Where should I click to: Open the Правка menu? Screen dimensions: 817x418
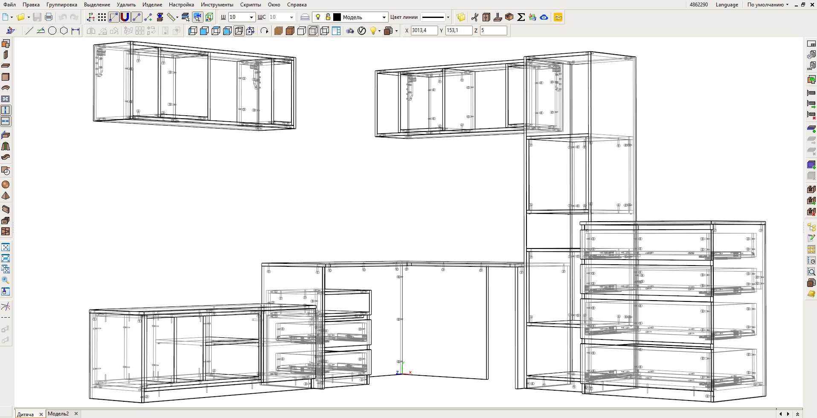coord(31,5)
